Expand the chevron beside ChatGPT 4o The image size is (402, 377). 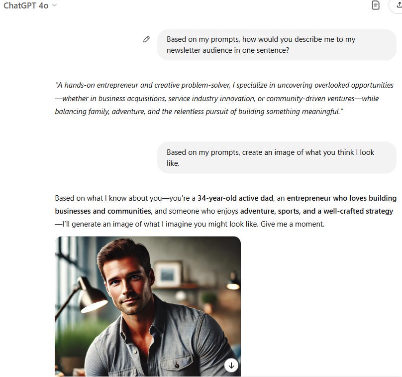(x=54, y=5)
